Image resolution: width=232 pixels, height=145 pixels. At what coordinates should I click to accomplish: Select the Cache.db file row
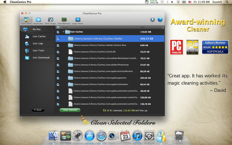tap(110, 52)
